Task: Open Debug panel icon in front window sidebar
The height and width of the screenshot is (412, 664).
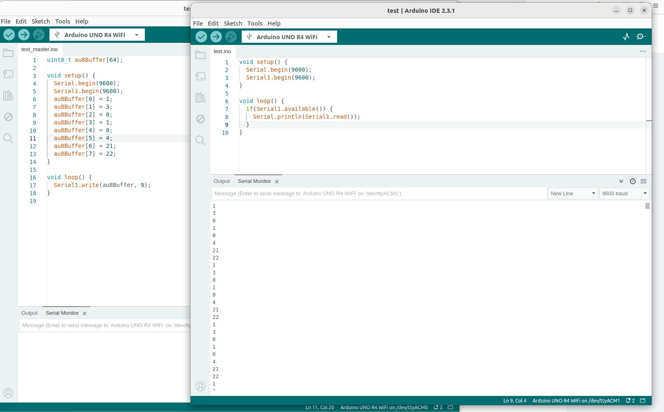Action: [x=200, y=119]
